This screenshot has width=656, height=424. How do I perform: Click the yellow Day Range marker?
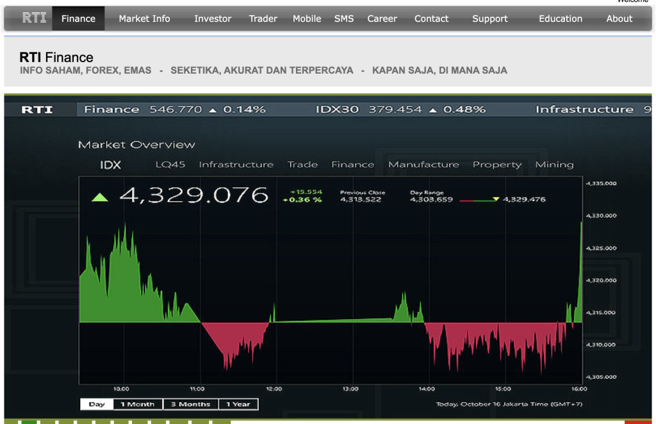pos(496,199)
